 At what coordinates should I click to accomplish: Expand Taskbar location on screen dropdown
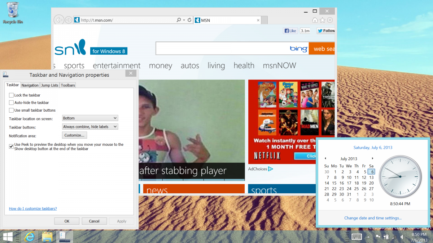(x=90, y=118)
